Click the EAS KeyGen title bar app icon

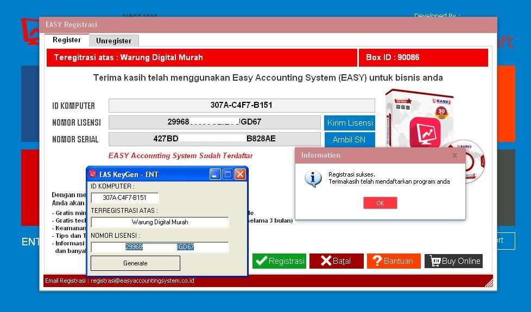pos(93,174)
